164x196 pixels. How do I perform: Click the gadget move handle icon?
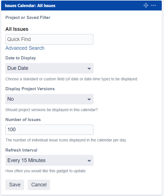click(x=146, y=5)
